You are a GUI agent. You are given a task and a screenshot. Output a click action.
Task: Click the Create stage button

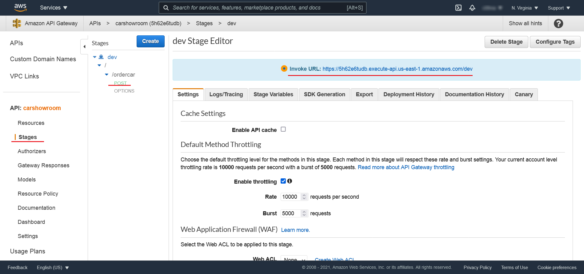(150, 41)
